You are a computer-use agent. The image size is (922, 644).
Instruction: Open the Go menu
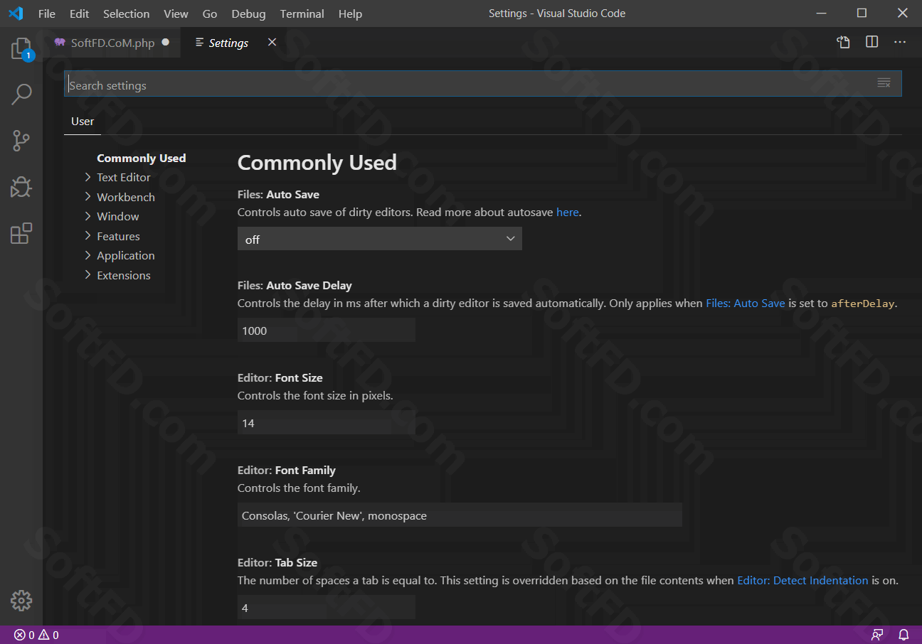pos(210,14)
